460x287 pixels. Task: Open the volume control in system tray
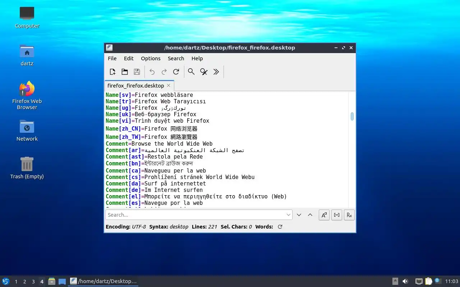(x=405, y=281)
